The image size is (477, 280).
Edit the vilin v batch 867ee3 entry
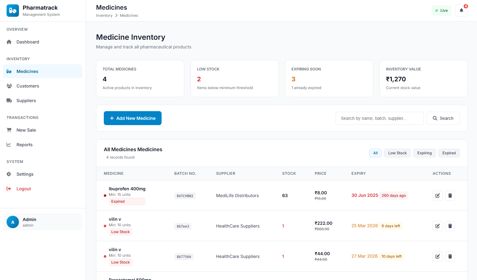pos(437,226)
